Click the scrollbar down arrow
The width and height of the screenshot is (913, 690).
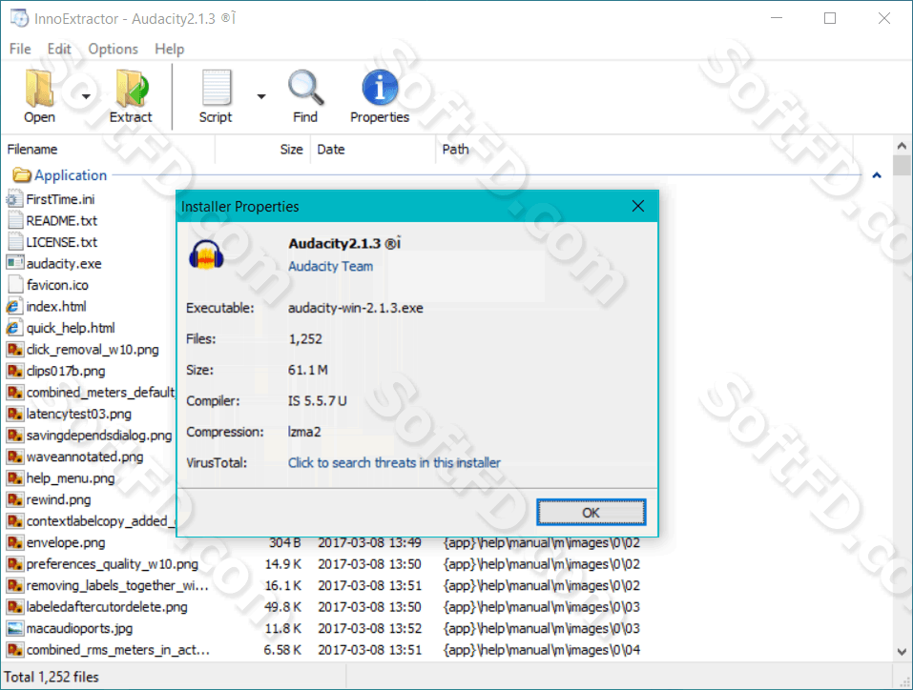pos(902,652)
